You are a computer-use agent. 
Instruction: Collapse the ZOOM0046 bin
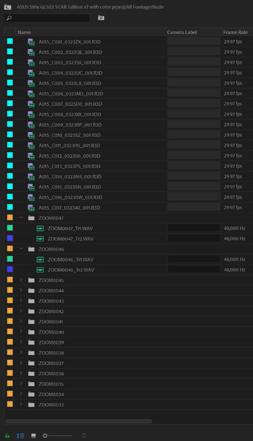pos(21,249)
